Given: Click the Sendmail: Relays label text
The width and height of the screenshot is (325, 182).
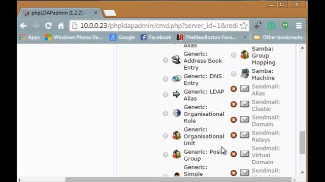Looking at the screenshot, I should (266, 136).
